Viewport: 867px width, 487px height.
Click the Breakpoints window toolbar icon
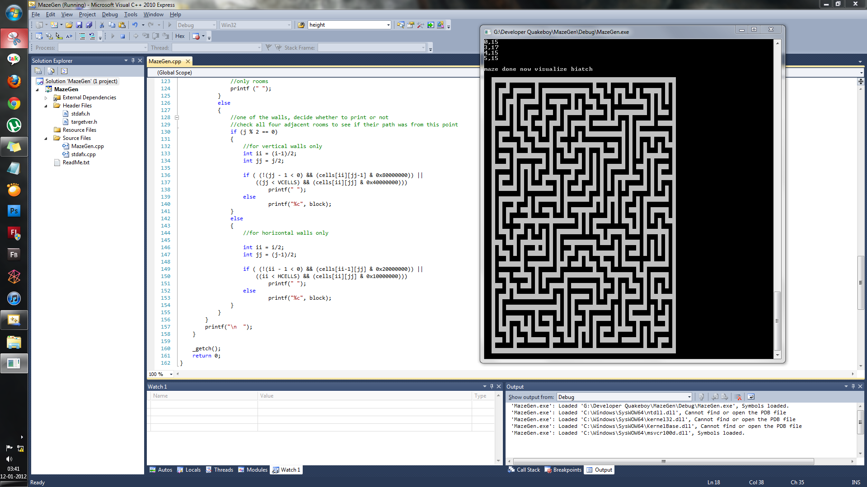pos(196,36)
